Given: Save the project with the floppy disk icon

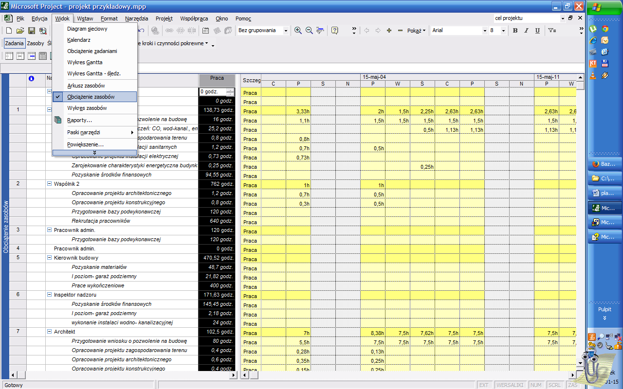Looking at the screenshot, I should point(31,31).
